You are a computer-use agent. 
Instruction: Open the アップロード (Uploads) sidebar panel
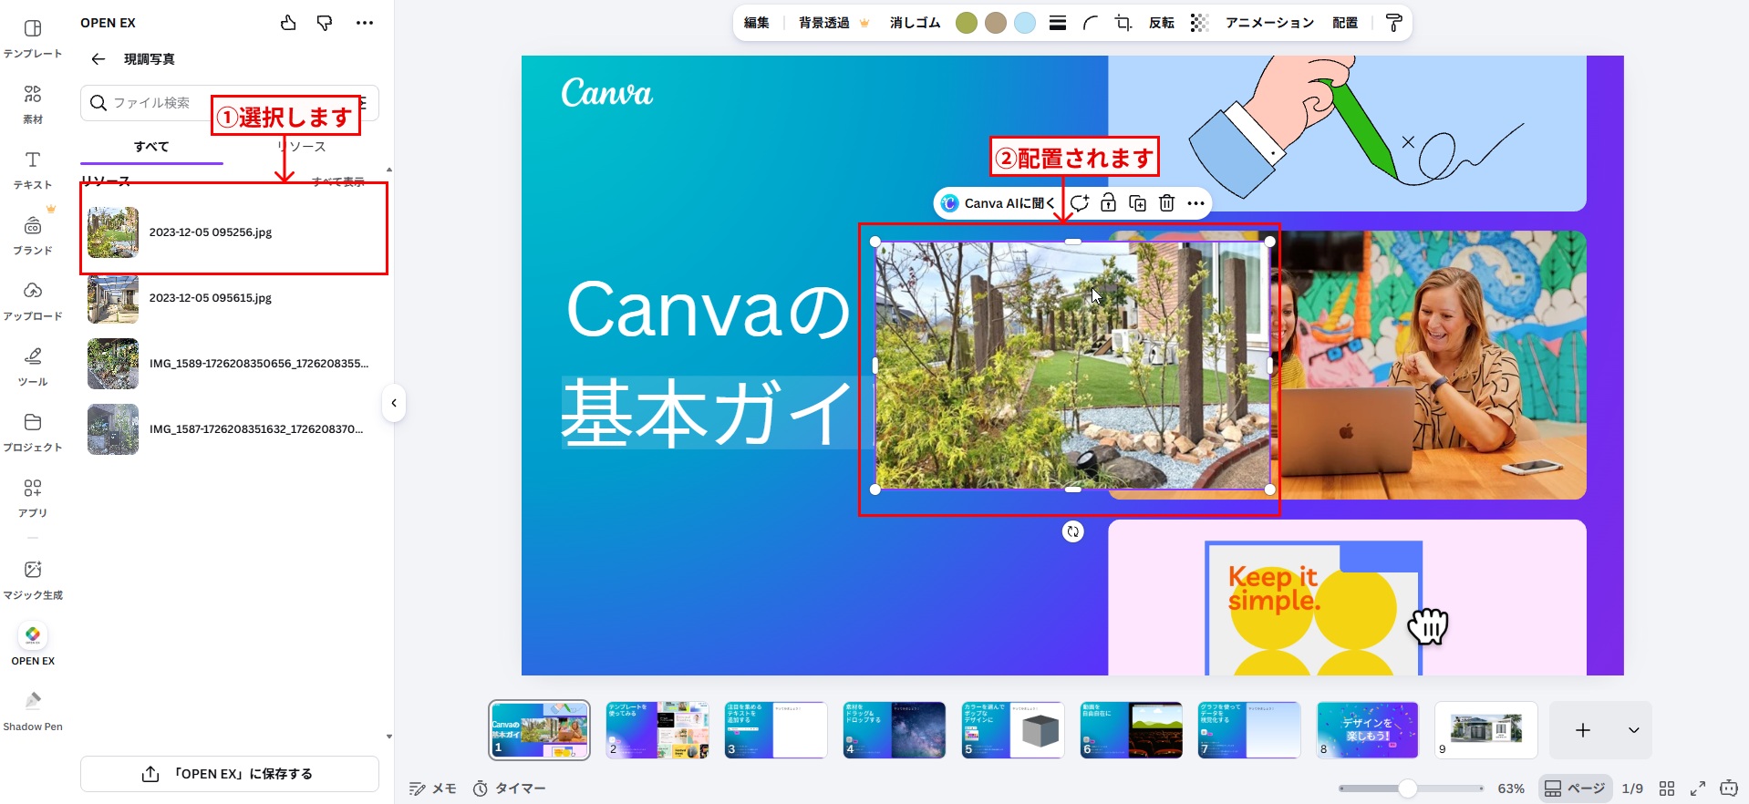(x=33, y=302)
